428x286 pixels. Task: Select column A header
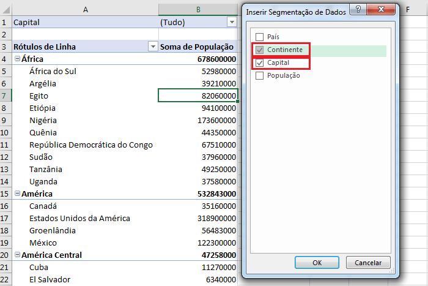pos(84,9)
